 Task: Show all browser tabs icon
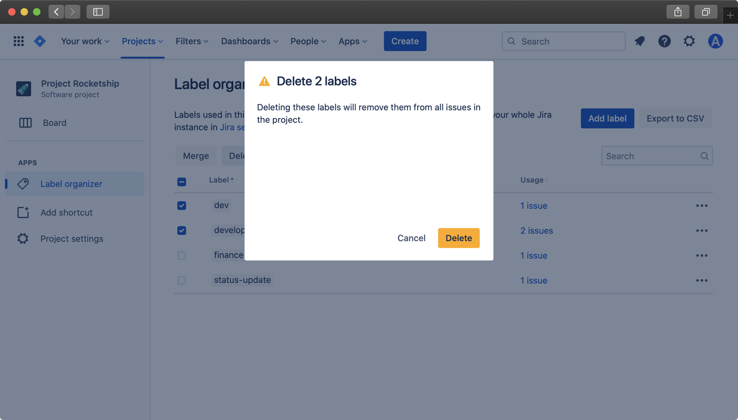pos(706,12)
